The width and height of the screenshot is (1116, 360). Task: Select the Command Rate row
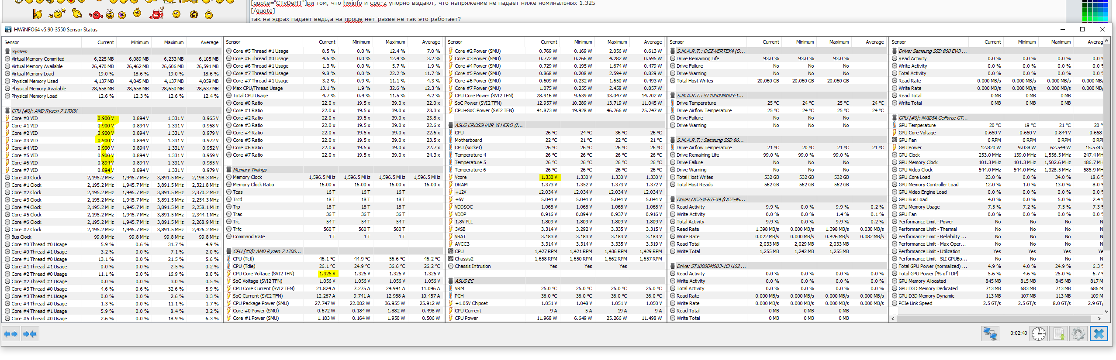(334, 237)
